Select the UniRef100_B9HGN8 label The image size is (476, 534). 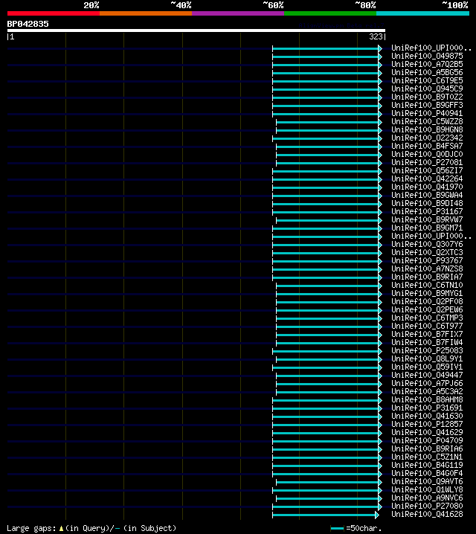427,129
